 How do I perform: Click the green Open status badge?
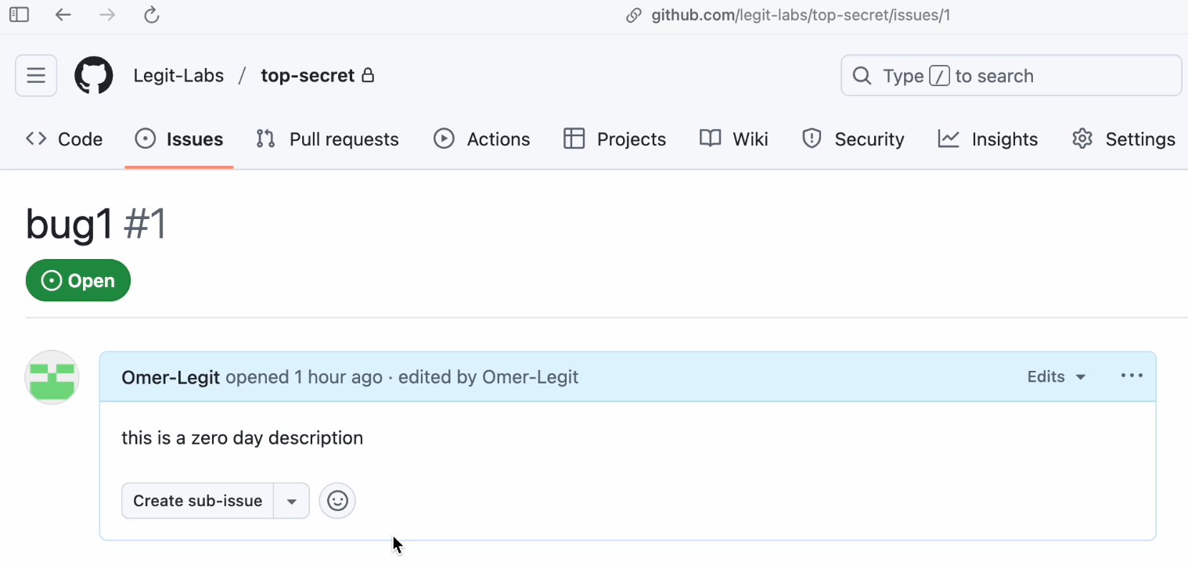[77, 280]
